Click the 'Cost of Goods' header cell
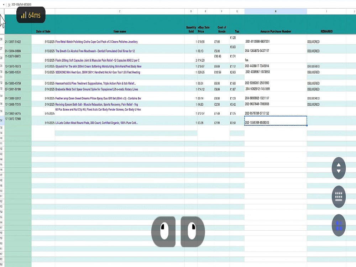356x267 pixels. click(x=221, y=25)
